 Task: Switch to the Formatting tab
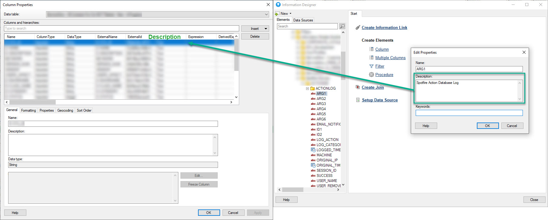coord(28,110)
